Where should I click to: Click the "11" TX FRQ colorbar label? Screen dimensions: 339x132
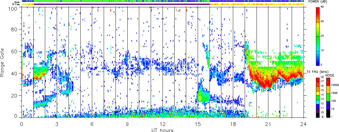[x=322, y=108]
